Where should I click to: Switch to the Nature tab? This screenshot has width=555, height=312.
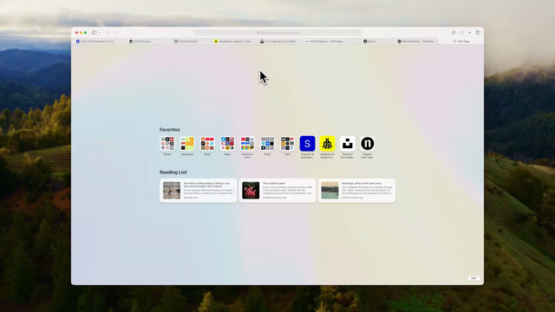pyautogui.click(x=369, y=42)
